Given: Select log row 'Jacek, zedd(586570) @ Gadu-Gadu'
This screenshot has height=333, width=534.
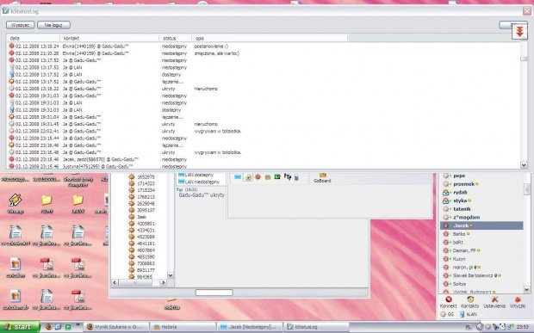Looking at the screenshot, I should click(264, 159).
